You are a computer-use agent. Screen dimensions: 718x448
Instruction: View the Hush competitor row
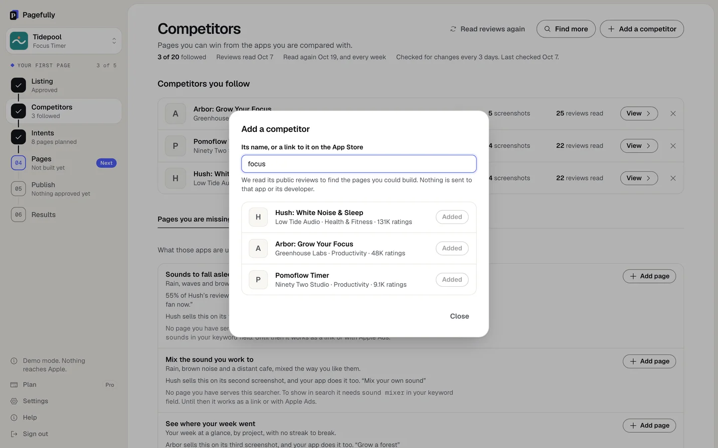(639, 178)
